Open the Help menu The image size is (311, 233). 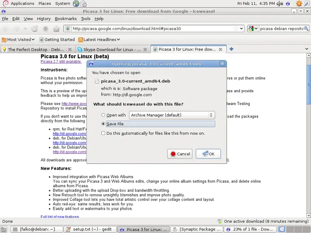pyautogui.click(x=99, y=19)
